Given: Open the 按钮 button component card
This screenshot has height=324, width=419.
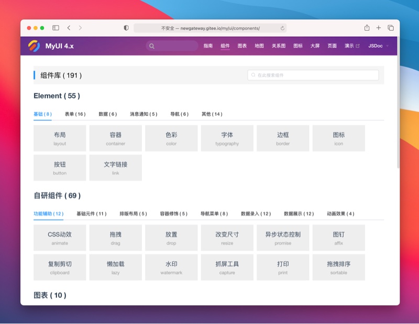Looking at the screenshot, I should tap(60, 167).
